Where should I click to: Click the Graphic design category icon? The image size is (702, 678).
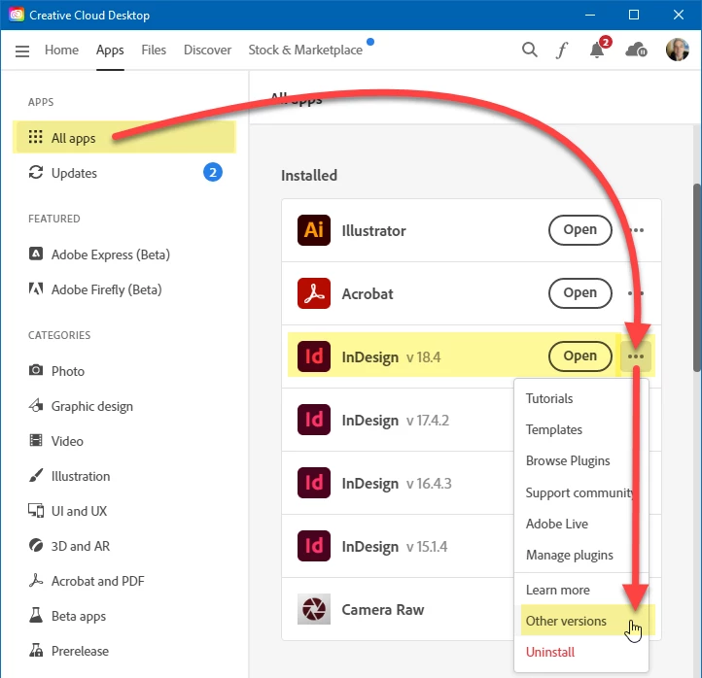coord(36,405)
